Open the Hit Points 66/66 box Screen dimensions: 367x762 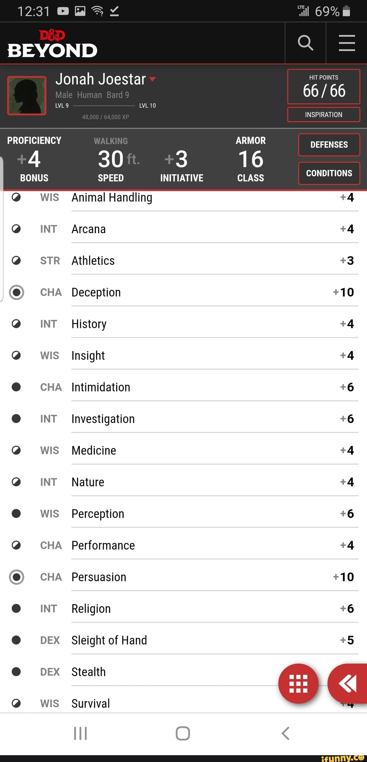[324, 87]
